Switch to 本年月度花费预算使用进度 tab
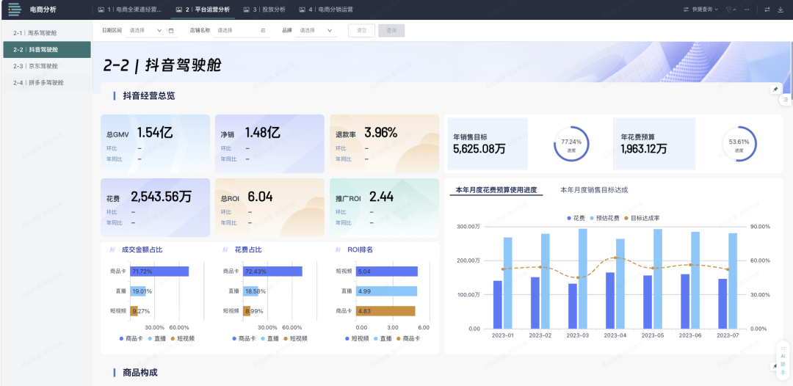 [x=496, y=190]
